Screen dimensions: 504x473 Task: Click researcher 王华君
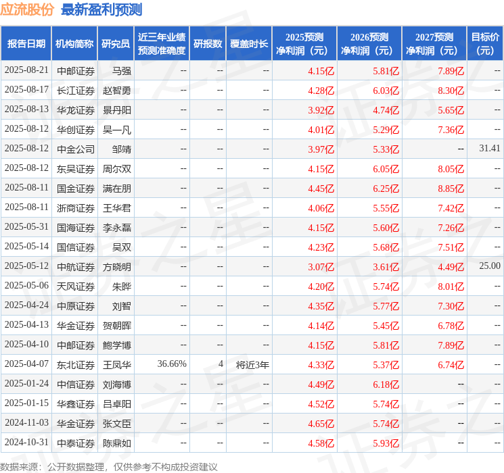coord(116,208)
